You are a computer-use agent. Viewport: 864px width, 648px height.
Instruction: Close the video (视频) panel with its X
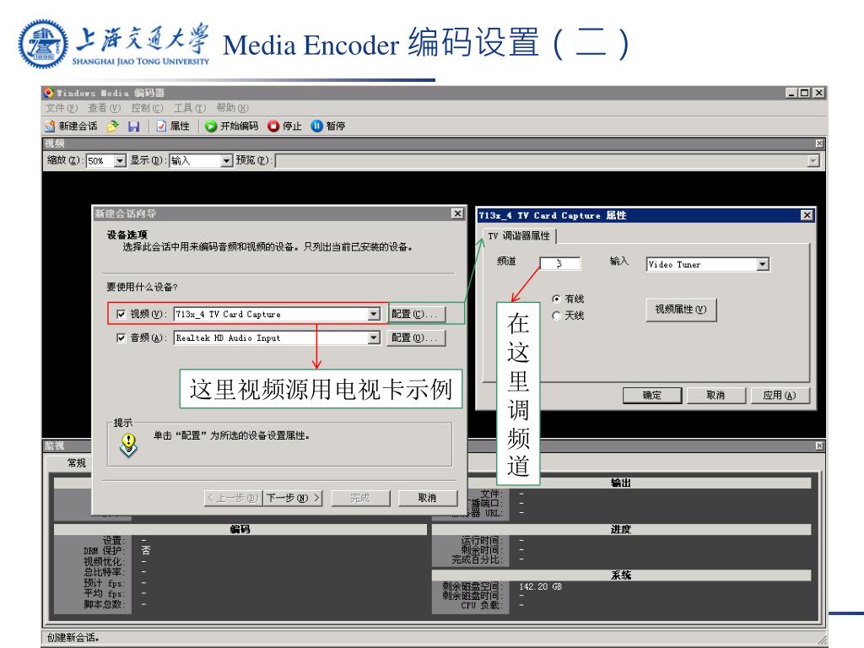tap(819, 143)
